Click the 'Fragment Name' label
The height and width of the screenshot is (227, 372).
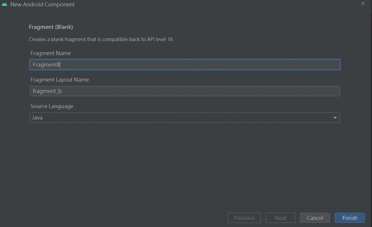50,53
